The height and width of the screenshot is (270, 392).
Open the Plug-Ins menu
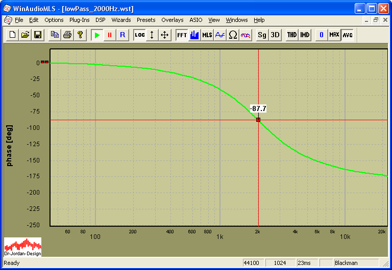pos(79,20)
